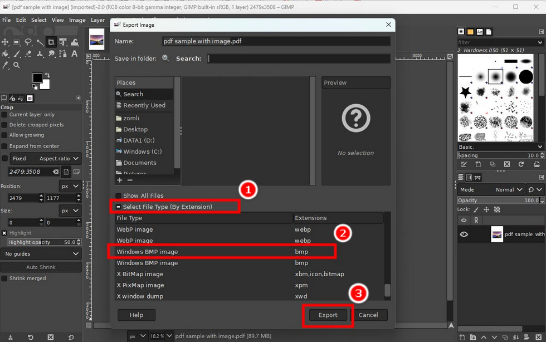Select the Paintbrush tool
Image resolution: width=546 pixels, height=342 pixels.
[x=17, y=54]
